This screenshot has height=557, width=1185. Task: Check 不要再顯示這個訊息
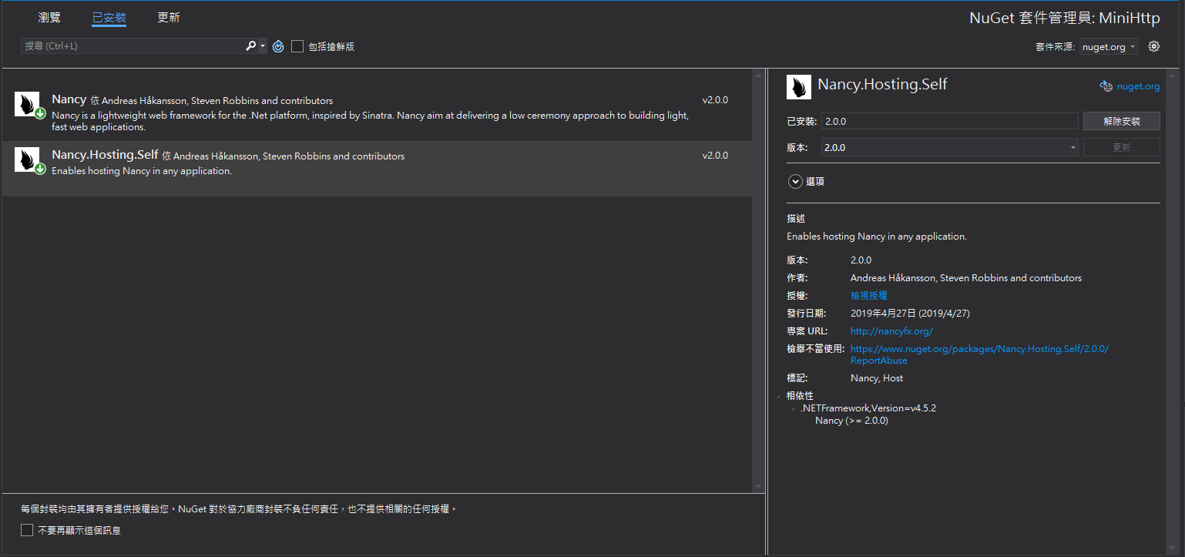click(26, 530)
